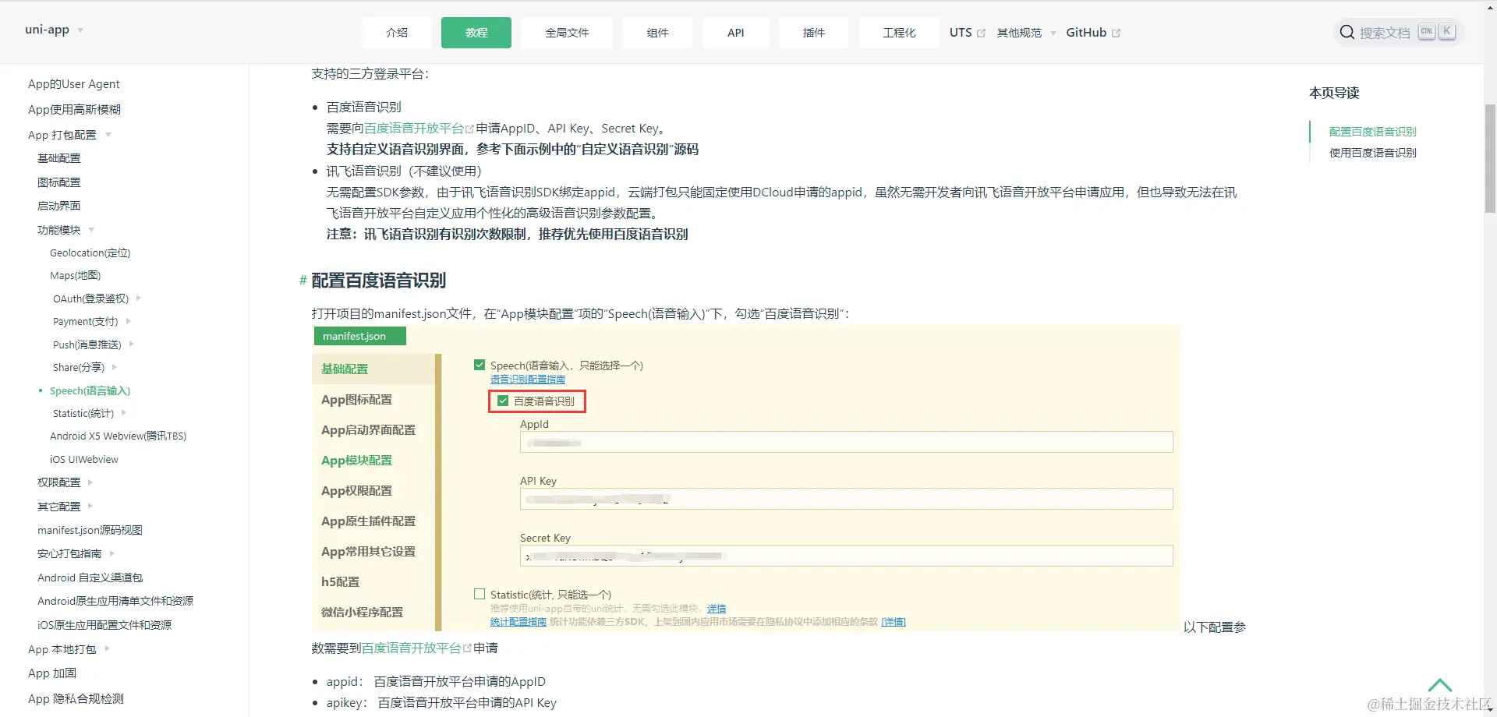Click the search docs field

tap(1399, 33)
